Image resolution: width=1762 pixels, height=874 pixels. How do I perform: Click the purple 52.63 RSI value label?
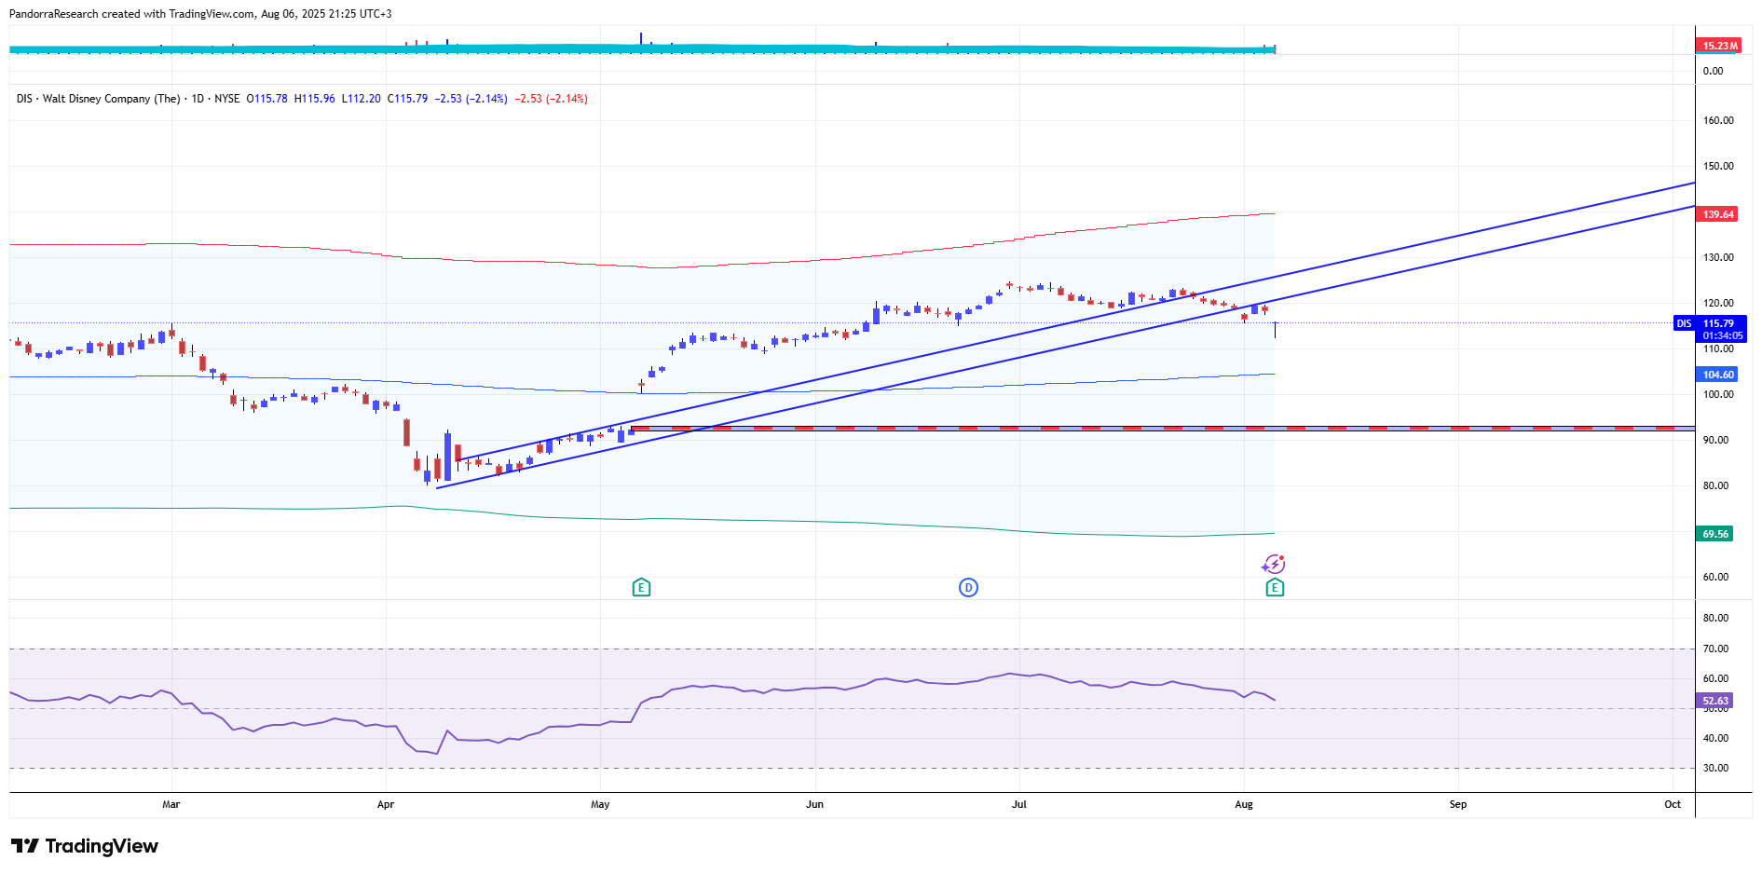[1714, 701]
